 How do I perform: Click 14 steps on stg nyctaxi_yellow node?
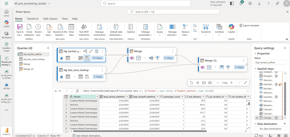pos(97,58)
